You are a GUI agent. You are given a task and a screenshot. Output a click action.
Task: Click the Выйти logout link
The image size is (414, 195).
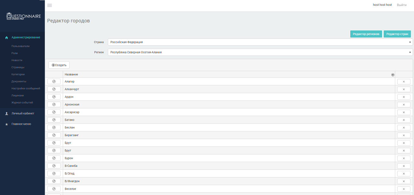402,5
